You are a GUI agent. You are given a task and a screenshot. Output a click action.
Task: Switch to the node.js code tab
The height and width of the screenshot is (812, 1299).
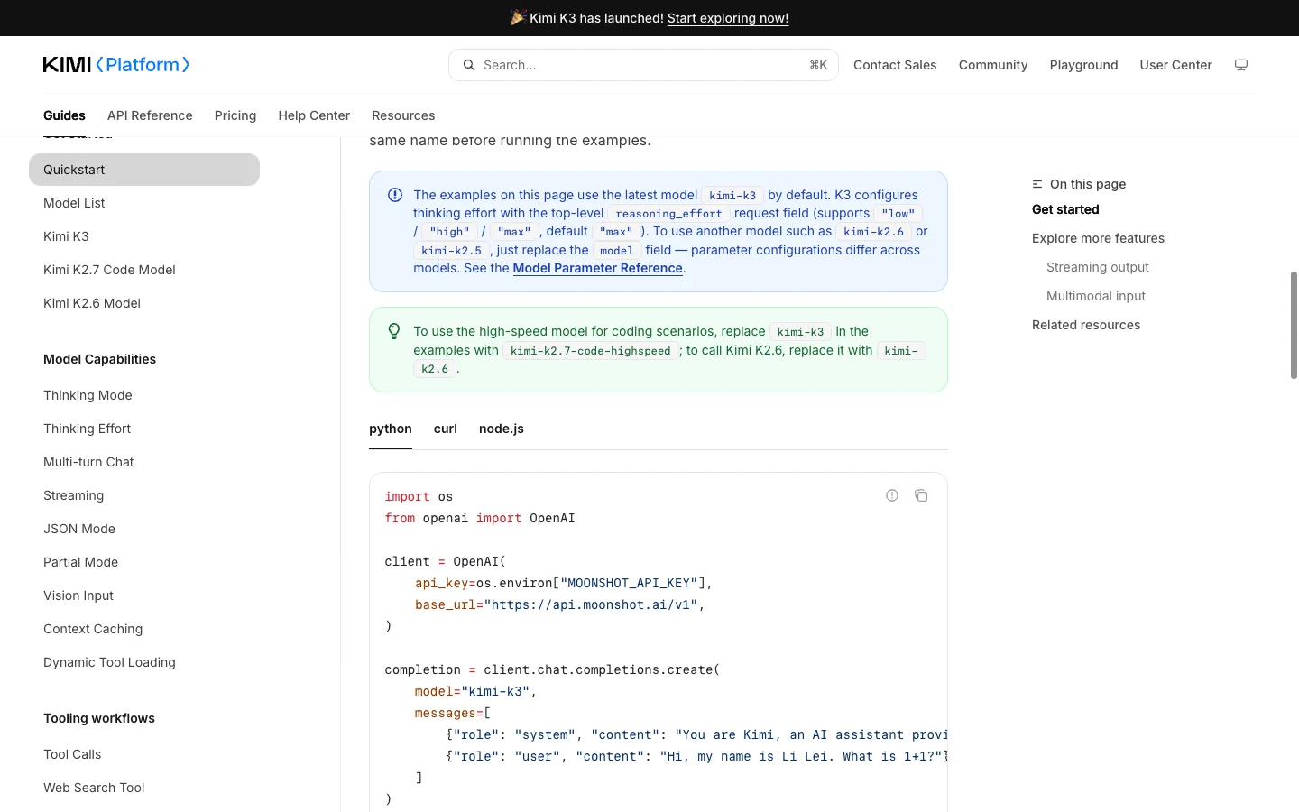[502, 429]
